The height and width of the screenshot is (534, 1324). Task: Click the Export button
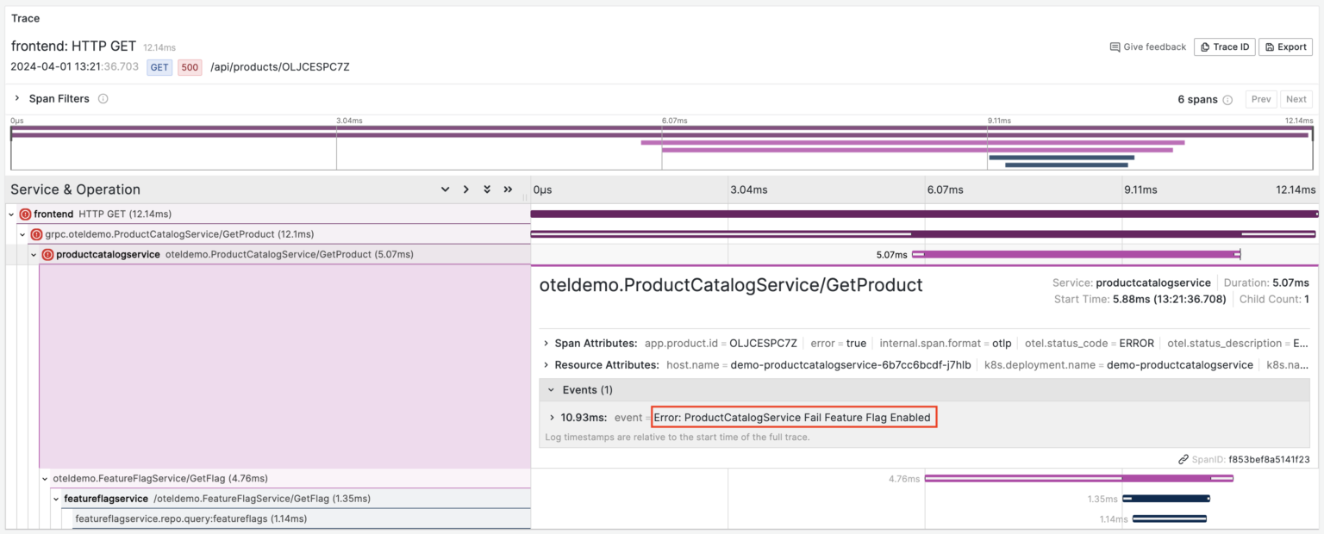click(1284, 47)
